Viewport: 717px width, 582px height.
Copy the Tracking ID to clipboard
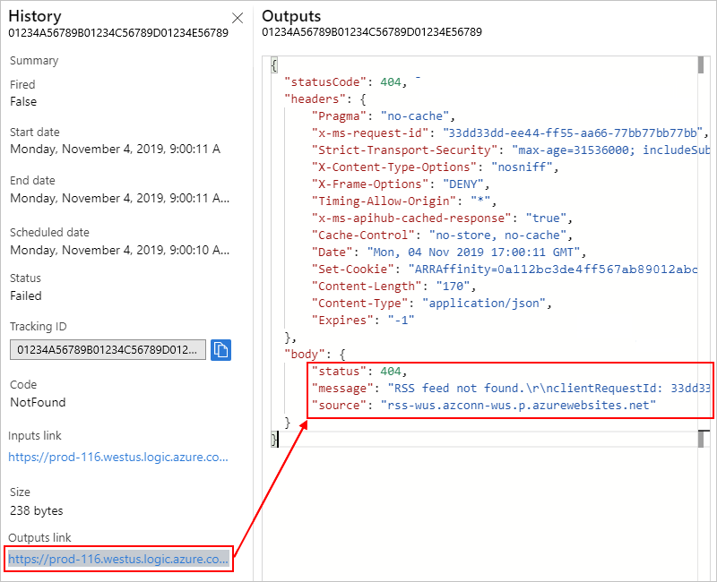tap(220, 350)
